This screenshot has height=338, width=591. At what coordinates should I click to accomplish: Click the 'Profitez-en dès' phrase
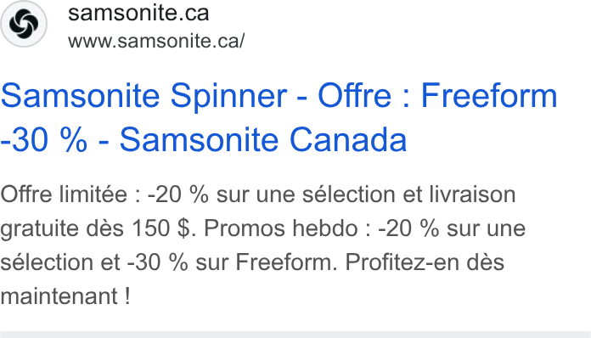[425, 262]
